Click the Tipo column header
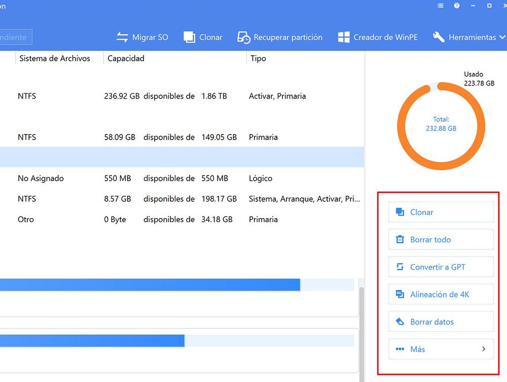The width and height of the screenshot is (507, 382). coord(258,59)
